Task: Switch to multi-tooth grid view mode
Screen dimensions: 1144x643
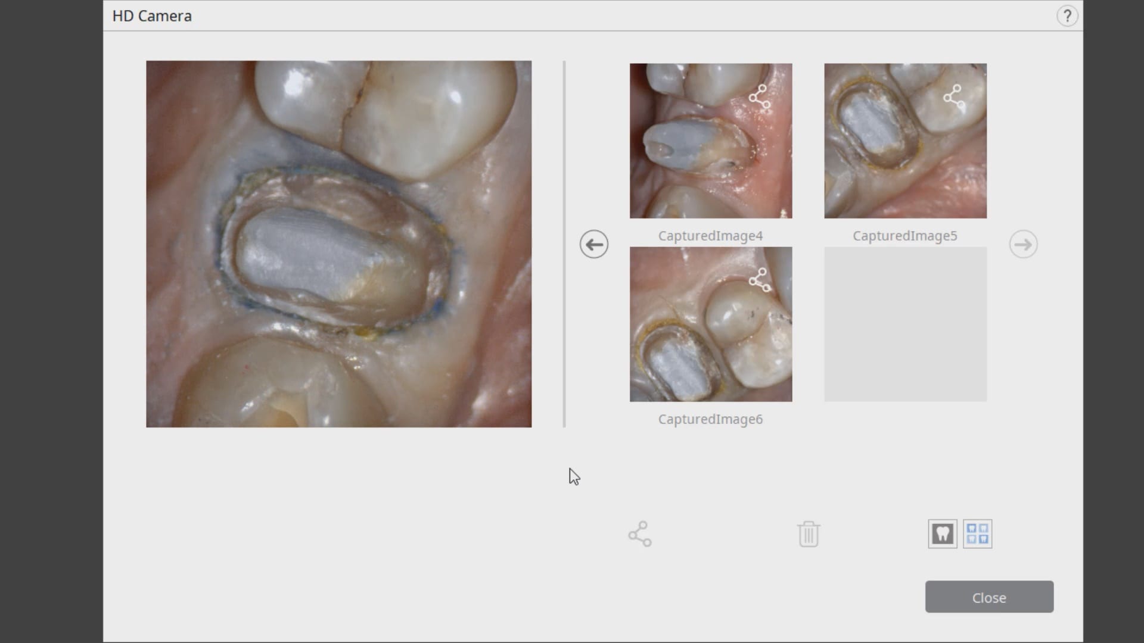Action: tap(978, 534)
